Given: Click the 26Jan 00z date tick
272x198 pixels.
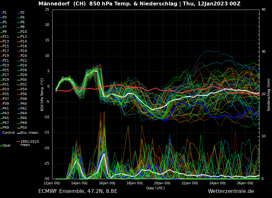Looking at the screenshot, I should (245, 183).
